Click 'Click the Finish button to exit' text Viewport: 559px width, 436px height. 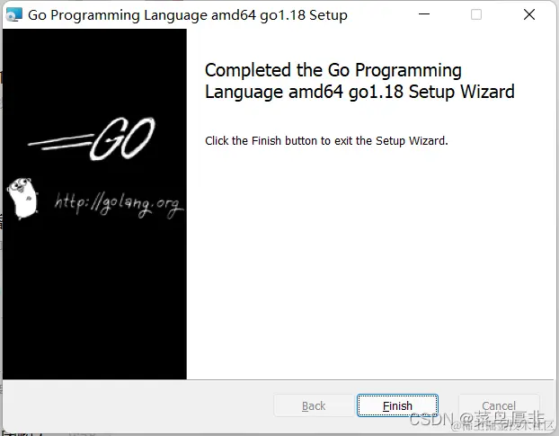point(326,141)
